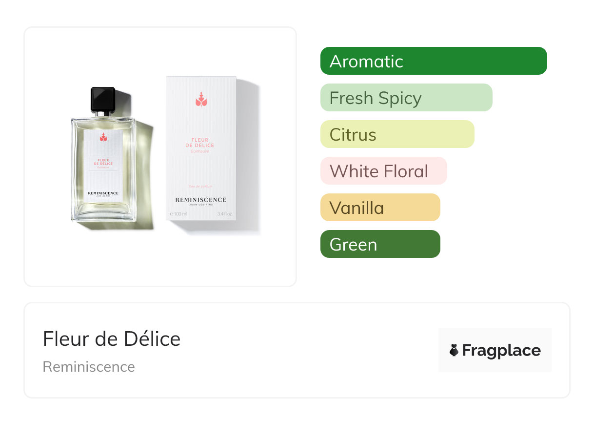
Task: Select the Green accord bar
Action: [380, 244]
